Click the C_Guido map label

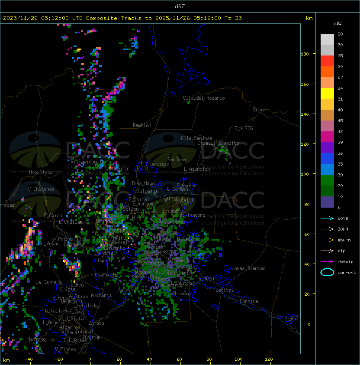coord(53,215)
